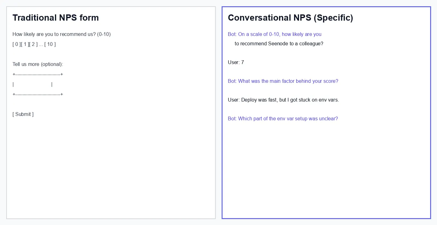Click bot line 'On a scale of 0-10'
437x225 pixels.
275,34
